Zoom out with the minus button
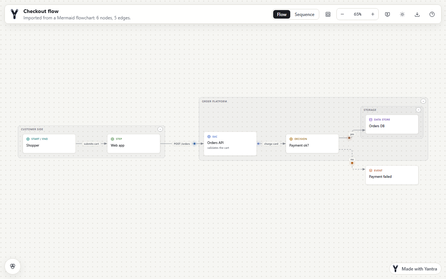Image resolution: width=446 pixels, height=279 pixels. (342, 14)
